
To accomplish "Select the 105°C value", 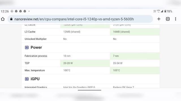I will [117, 70].
